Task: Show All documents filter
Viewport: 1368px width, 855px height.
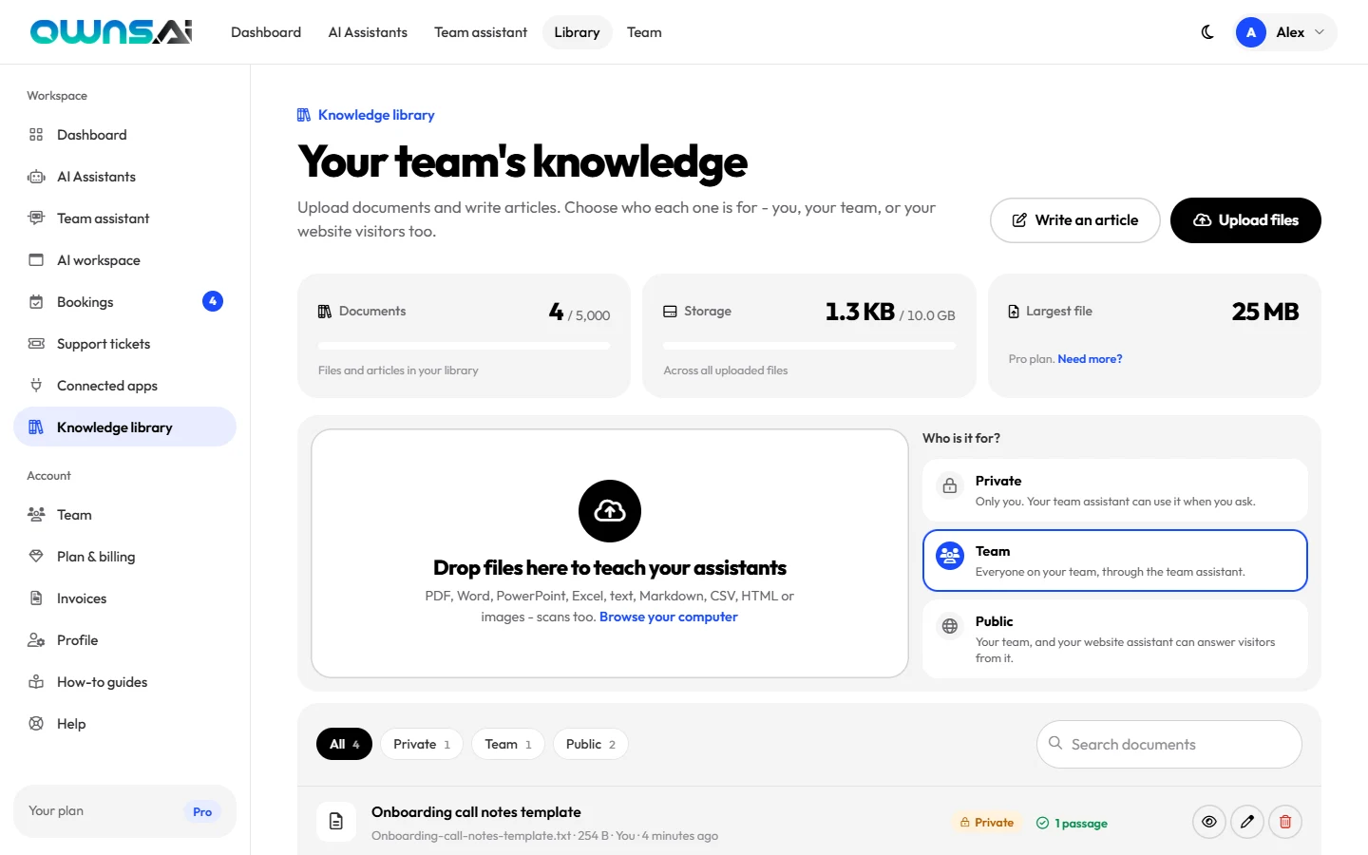Action: pos(344,744)
